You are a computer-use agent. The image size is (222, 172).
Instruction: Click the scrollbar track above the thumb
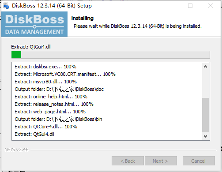[205, 84]
